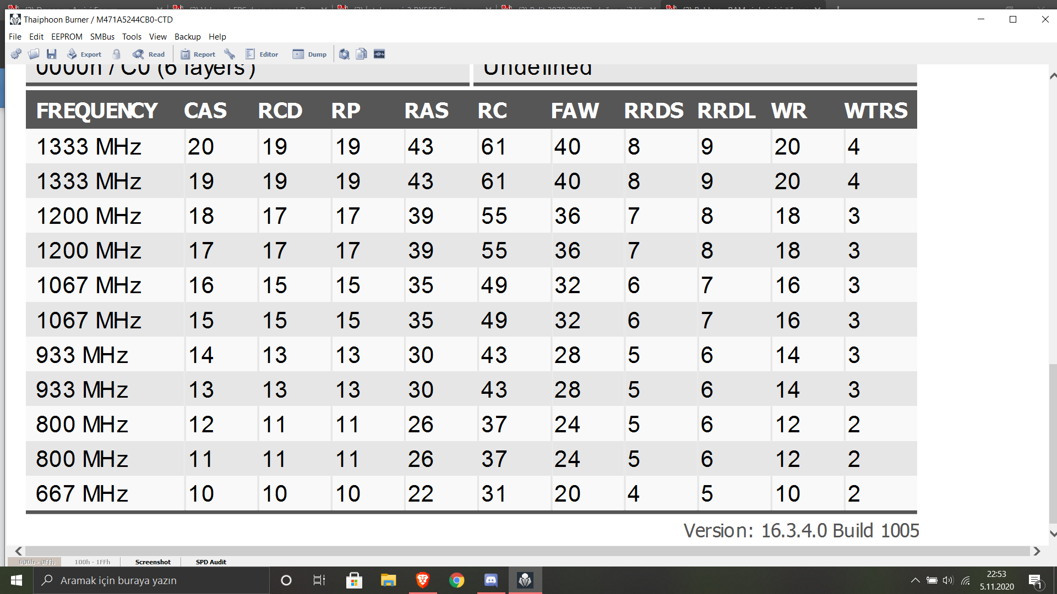Click the wrench tool icon
This screenshot has width=1057, height=594.
point(230,54)
